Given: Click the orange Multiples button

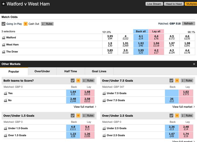Looking at the screenshot, I should click(191, 4).
